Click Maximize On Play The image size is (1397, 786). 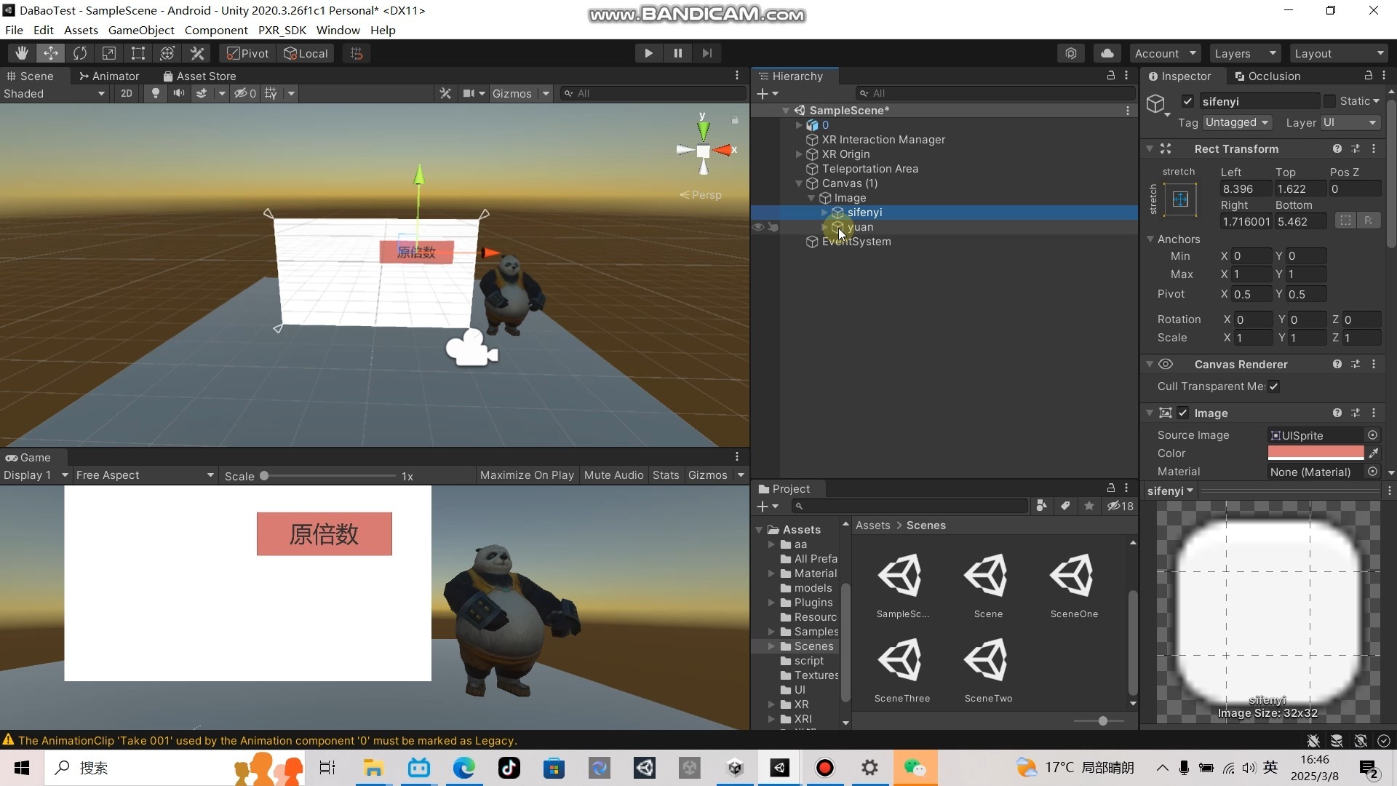[526, 475]
